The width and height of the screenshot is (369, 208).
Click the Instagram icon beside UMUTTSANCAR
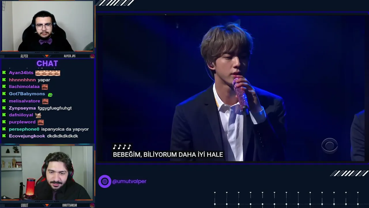pyautogui.click(x=92, y=205)
